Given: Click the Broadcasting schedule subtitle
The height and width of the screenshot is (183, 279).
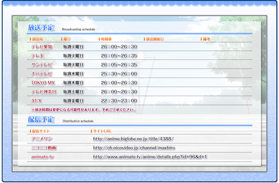Looking at the screenshot, I should 79,29.
